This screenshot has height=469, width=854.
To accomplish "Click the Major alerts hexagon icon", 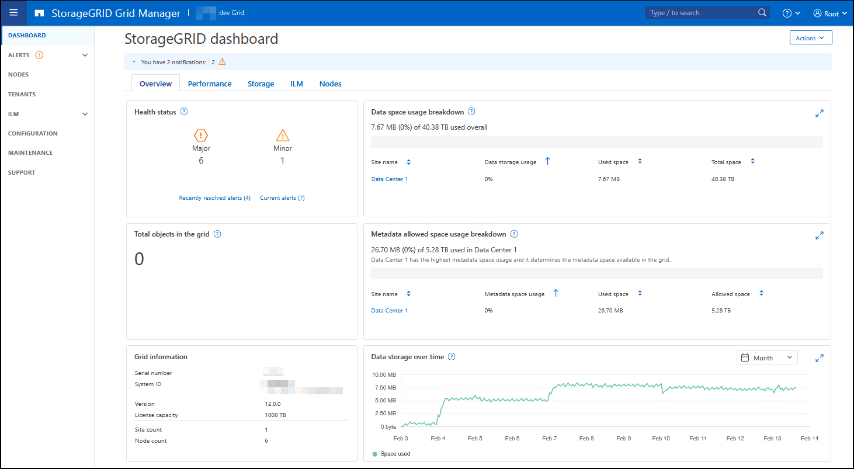I will pyautogui.click(x=201, y=136).
